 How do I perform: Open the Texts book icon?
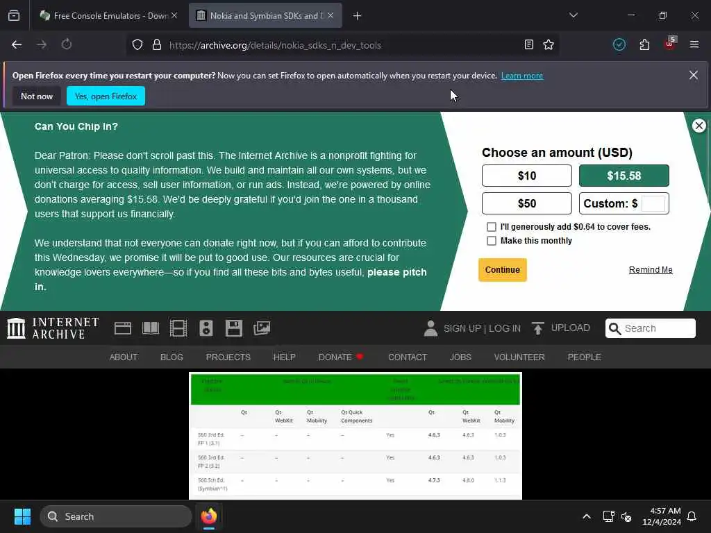(x=151, y=328)
